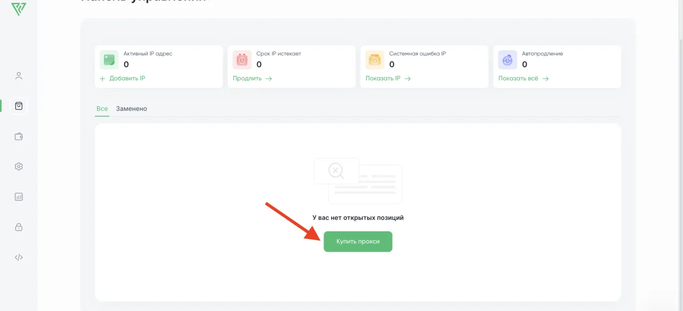Select the shopping bag sidebar icon
Image resolution: width=683 pixels, height=311 pixels.
click(x=19, y=106)
